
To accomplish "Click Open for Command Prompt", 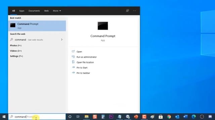I will click(79, 52).
